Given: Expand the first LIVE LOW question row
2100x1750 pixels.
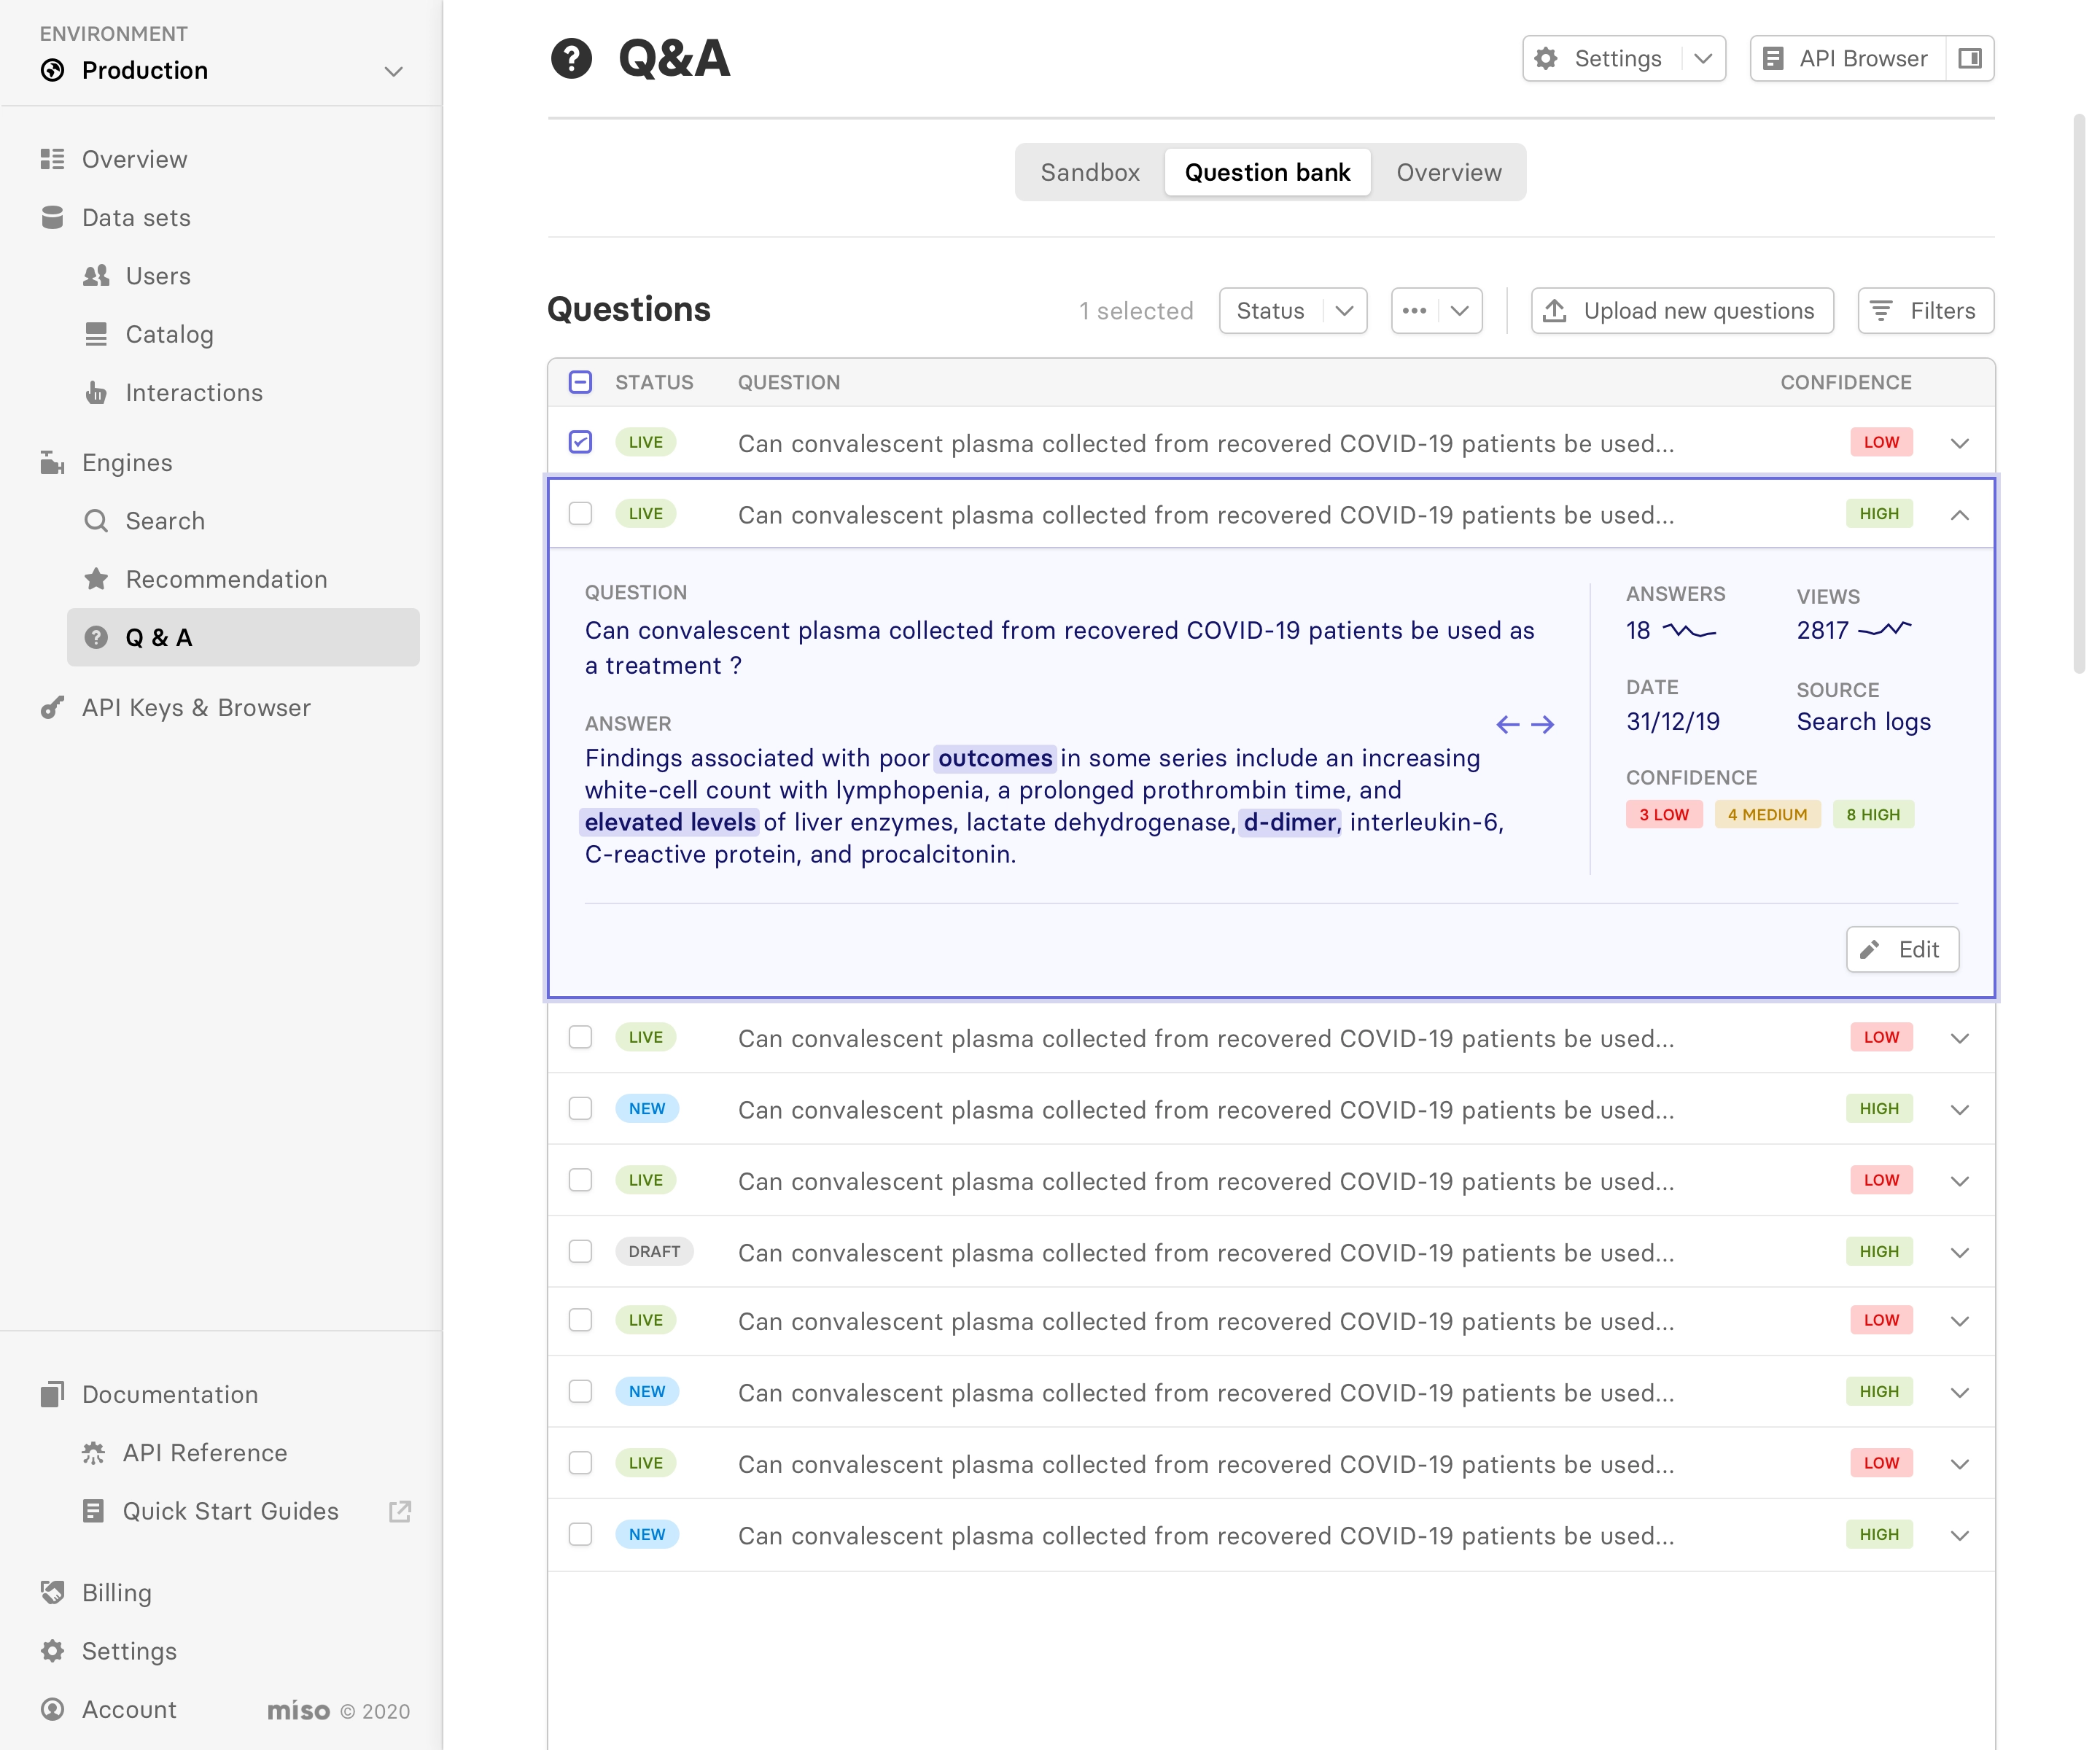Looking at the screenshot, I should tap(1959, 443).
